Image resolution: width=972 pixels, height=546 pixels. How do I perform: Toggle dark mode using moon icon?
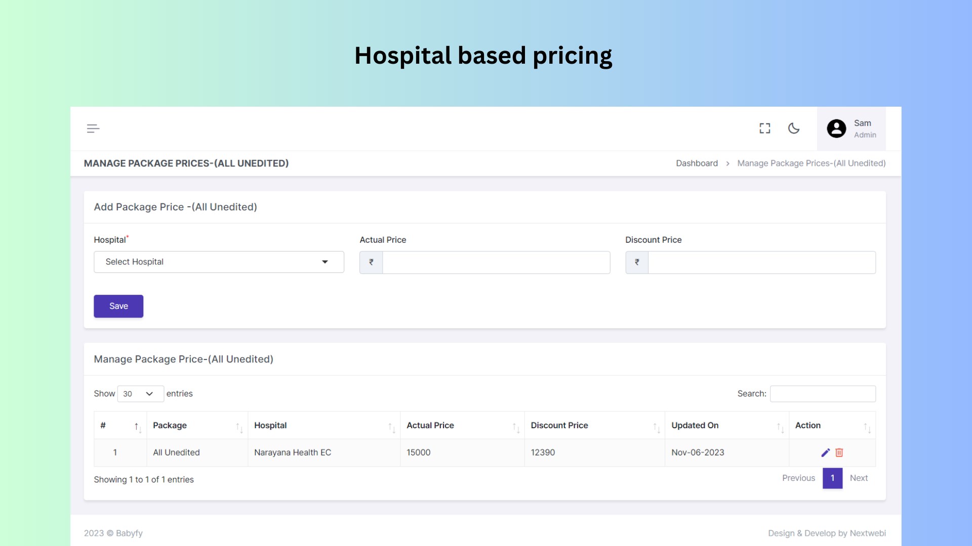pos(794,128)
